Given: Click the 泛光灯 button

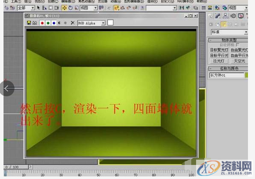Looking at the screenshot, I should point(219,61).
